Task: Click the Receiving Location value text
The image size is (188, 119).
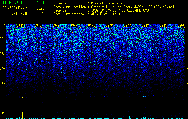Action: click(x=133, y=7)
